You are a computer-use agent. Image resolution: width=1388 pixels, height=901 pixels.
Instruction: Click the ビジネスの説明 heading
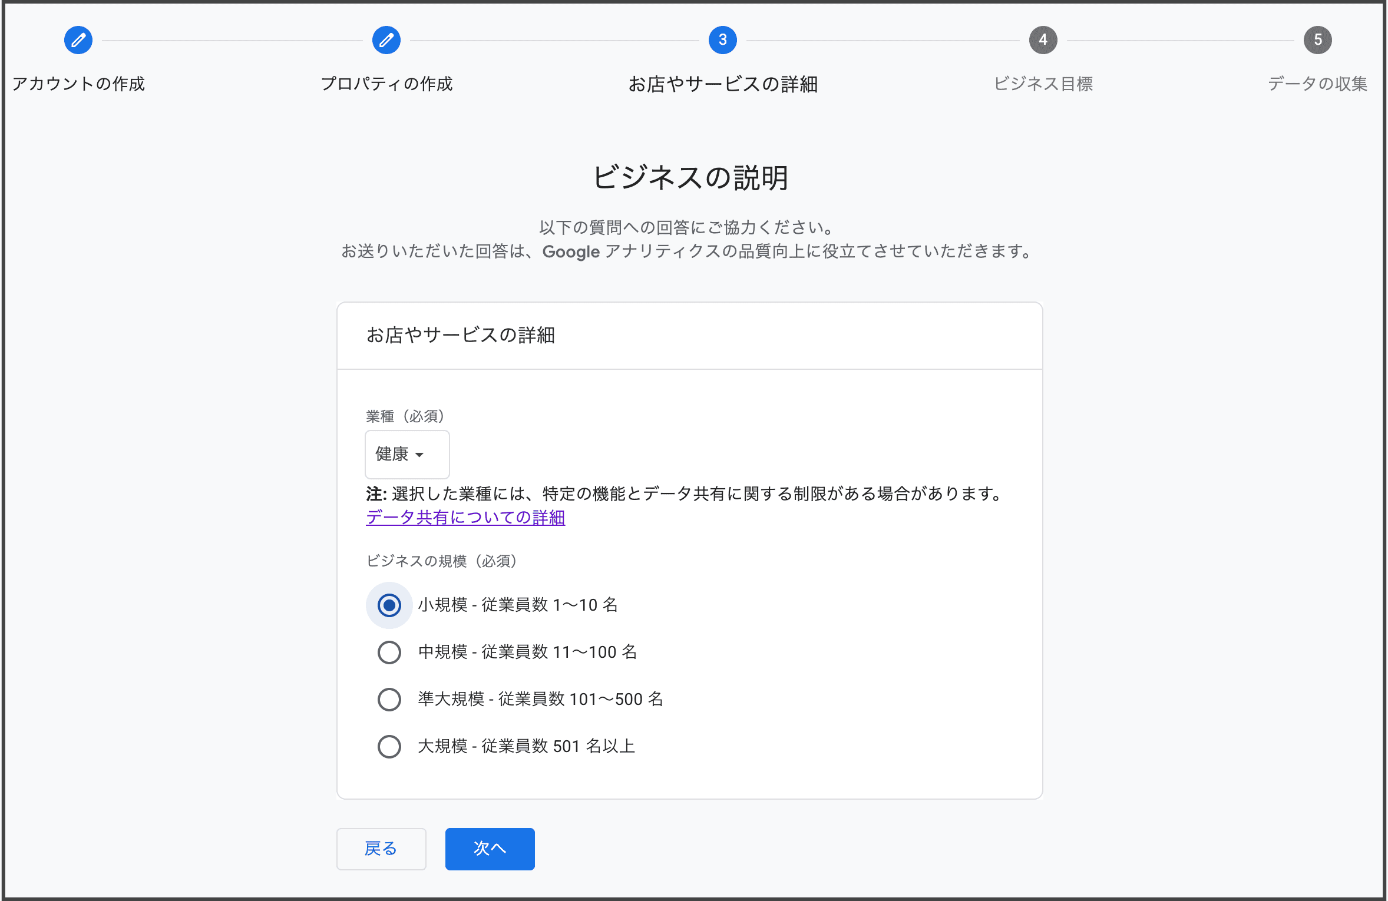tap(690, 177)
